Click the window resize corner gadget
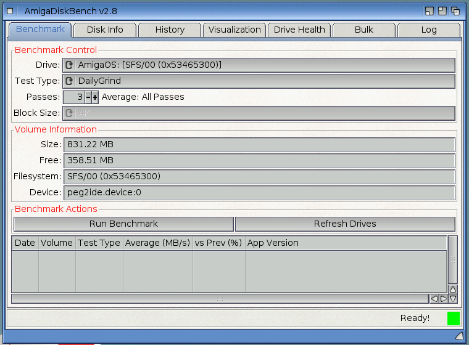Viewport: 469px width, 345px height. point(459,336)
